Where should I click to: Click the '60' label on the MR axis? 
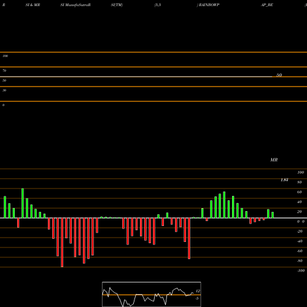(x=300, y=192)
